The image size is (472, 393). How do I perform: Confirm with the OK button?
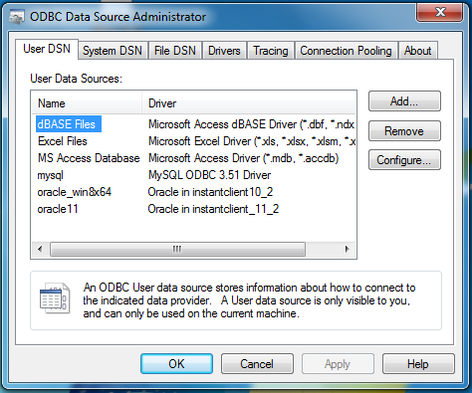pyautogui.click(x=176, y=364)
